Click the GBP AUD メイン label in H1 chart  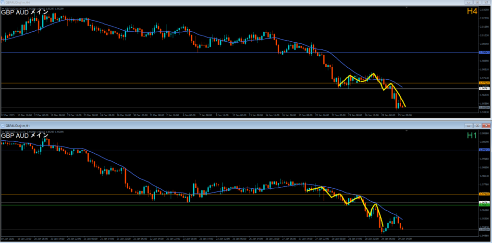[25, 135]
